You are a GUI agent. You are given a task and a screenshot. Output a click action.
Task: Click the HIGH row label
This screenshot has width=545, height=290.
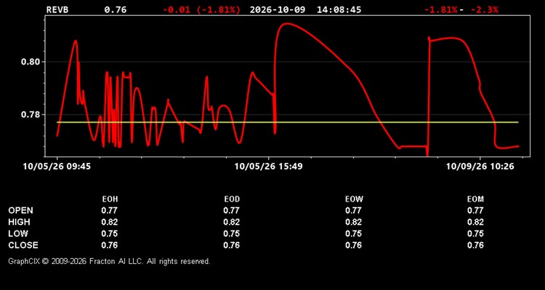click(19, 222)
